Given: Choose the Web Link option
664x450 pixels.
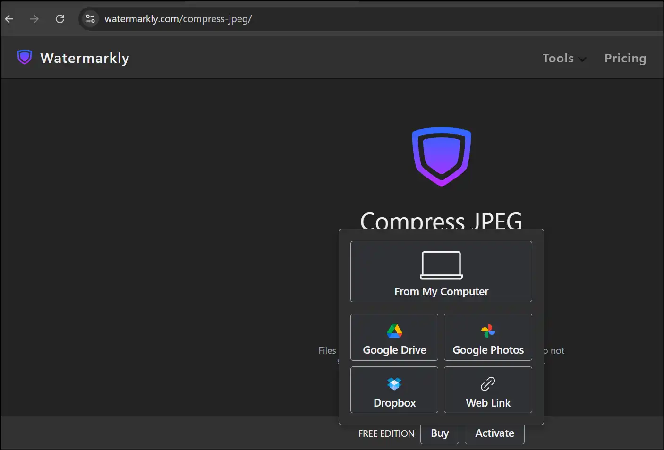Looking at the screenshot, I should coord(488,390).
